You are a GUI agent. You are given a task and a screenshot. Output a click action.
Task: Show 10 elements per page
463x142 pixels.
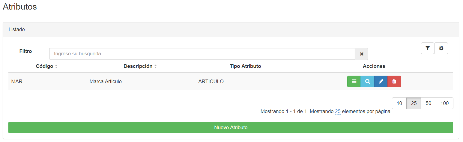(x=399, y=103)
